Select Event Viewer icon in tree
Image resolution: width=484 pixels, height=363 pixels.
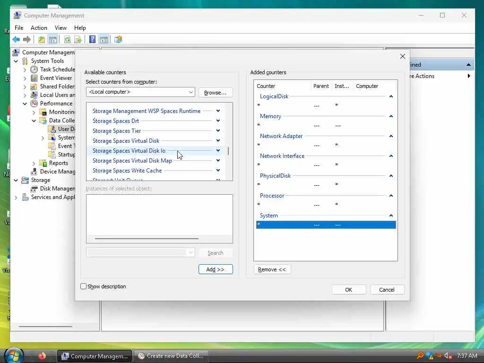click(34, 78)
